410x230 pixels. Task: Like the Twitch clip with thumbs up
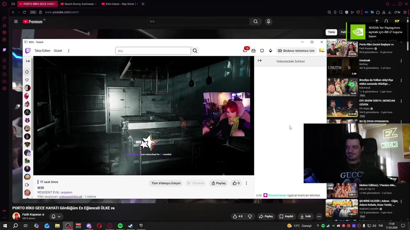pos(236,183)
